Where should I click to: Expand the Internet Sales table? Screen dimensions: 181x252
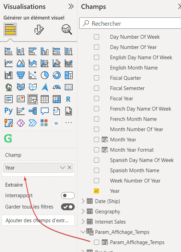pos(83,222)
